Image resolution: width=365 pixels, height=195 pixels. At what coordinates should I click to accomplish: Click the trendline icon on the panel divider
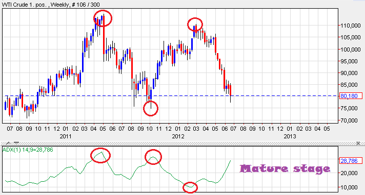pyautogui.click(x=8, y=143)
